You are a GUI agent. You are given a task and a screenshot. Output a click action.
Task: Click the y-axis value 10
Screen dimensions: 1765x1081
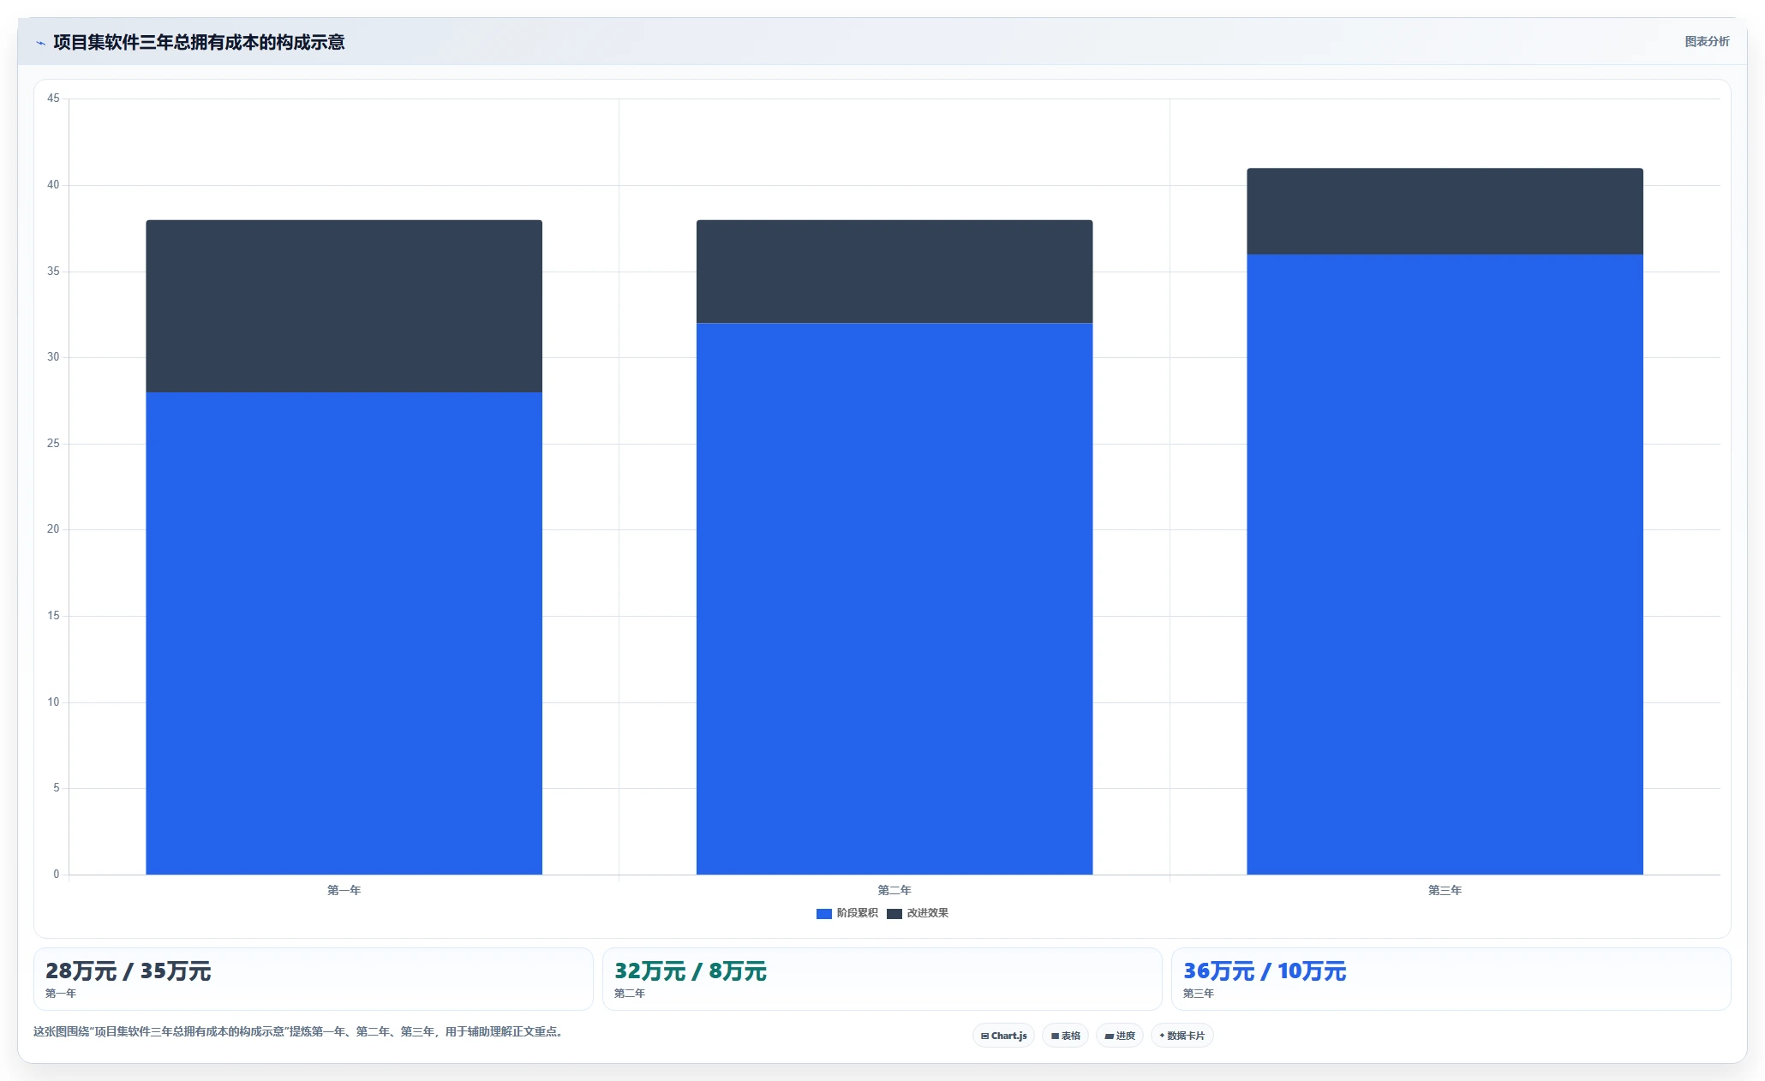tap(53, 702)
